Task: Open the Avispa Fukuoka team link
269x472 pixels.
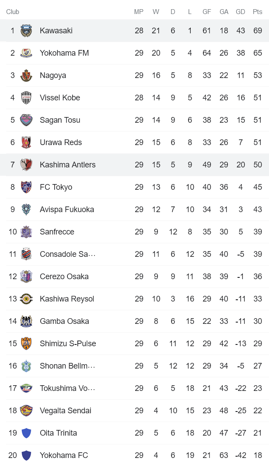Action: [x=66, y=209]
